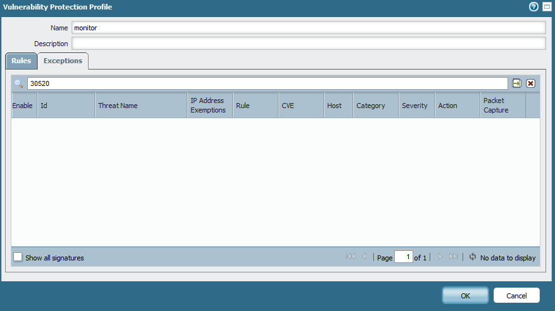The height and width of the screenshot is (311, 555).
Task: Click the Packet Capture column header
Action: point(503,106)
